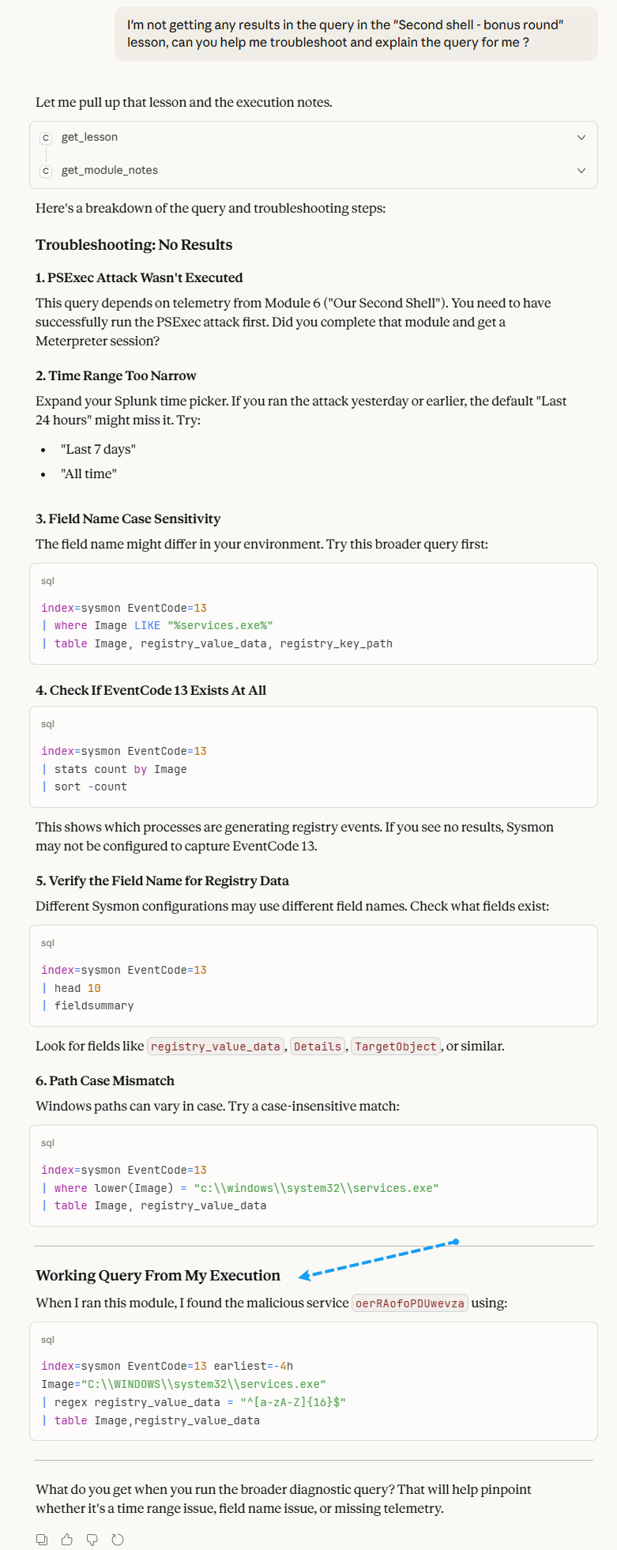Viewport: 617px width, 1550px height.
Task: Click the Details inline code tag
Action: 318,1047
